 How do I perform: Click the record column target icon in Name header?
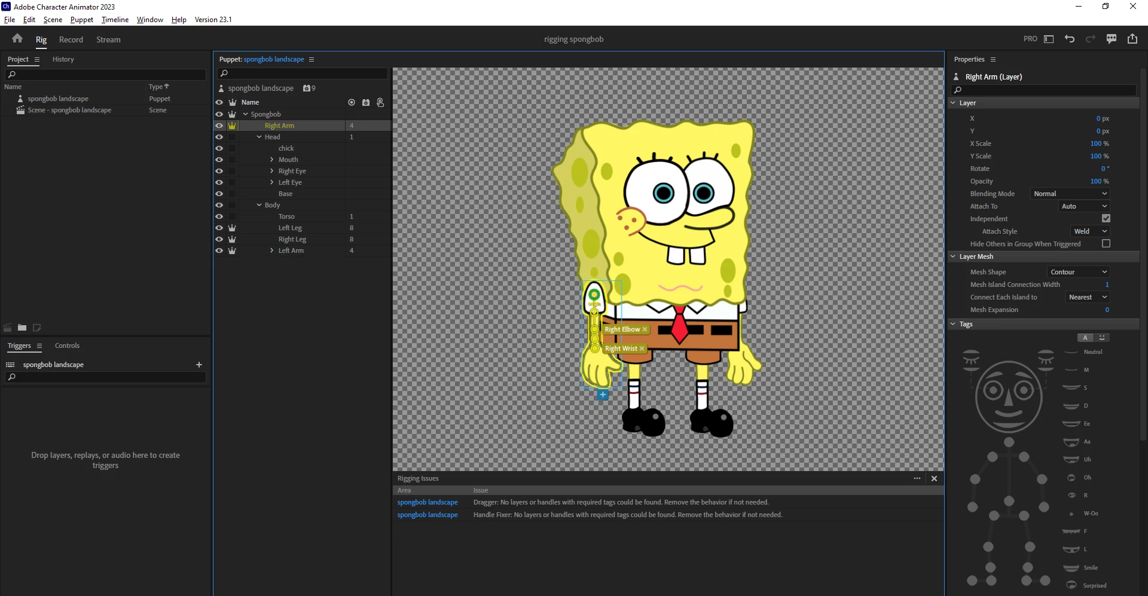click(352, 102)
